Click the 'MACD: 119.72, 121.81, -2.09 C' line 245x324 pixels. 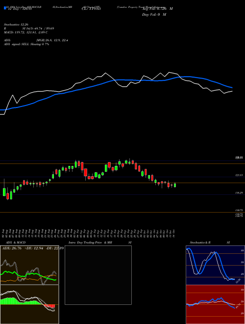(x=26, y=32)
